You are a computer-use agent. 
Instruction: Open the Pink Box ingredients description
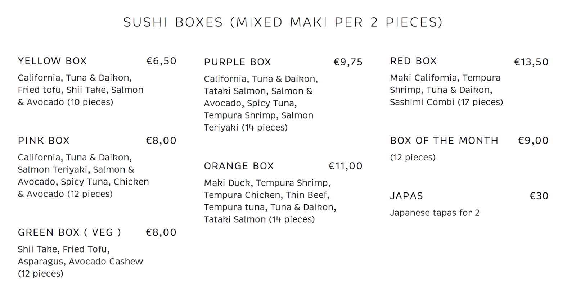coord(84,176)
